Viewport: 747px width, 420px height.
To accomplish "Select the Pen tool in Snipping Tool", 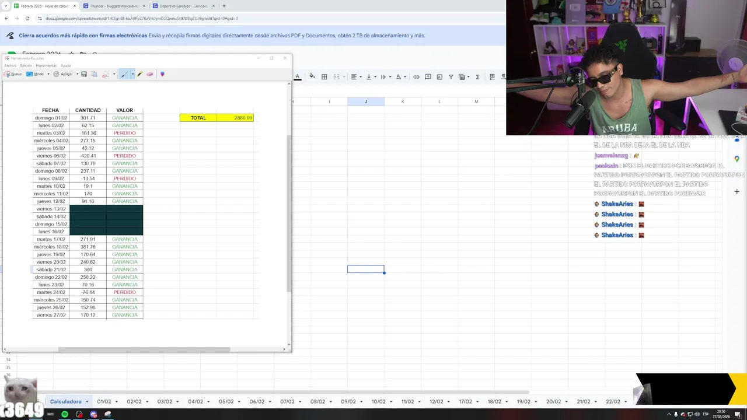I will click(x=124, y=74).
